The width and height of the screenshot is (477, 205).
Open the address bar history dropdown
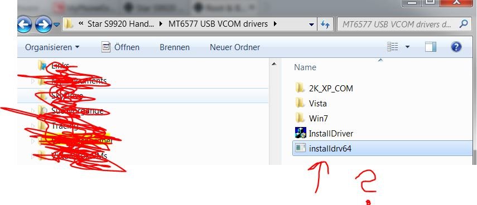pyautogui.click(x=311, y=25)
